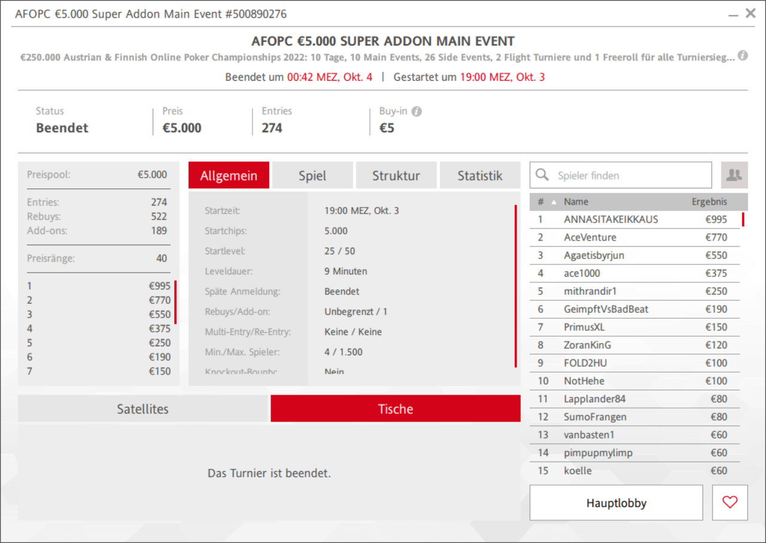Screen dimensions: 766x543
Task: Sort the player list by Name column
Action: pyautogui.click(x=576, y=202)
